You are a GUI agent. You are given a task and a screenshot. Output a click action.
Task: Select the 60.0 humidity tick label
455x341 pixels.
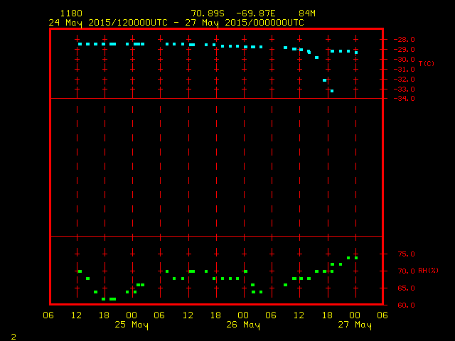[x=404, y=305]
